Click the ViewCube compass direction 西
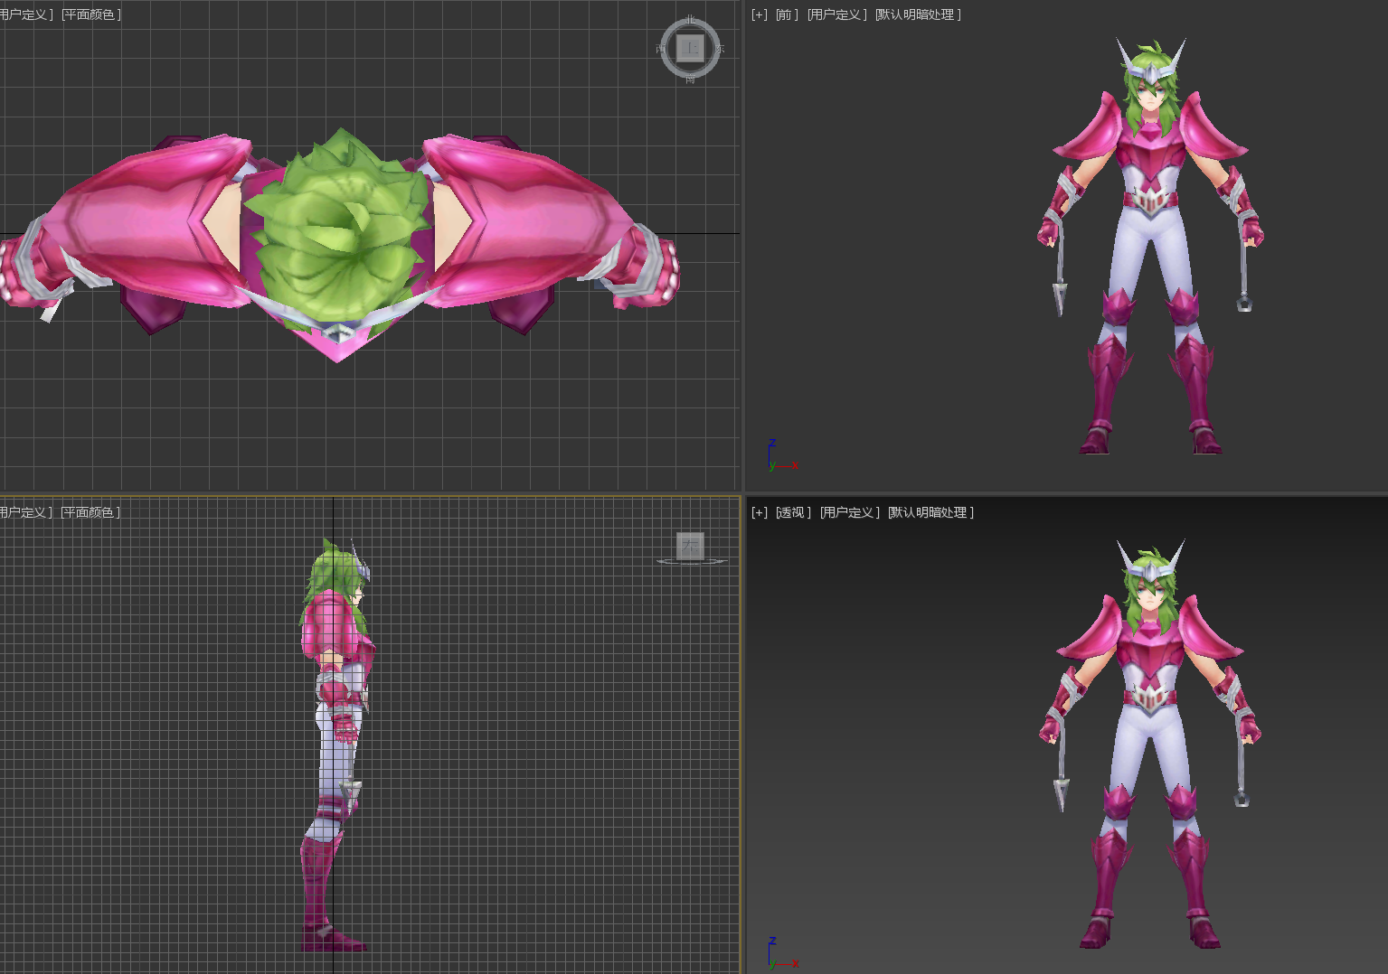 point(660,49)
